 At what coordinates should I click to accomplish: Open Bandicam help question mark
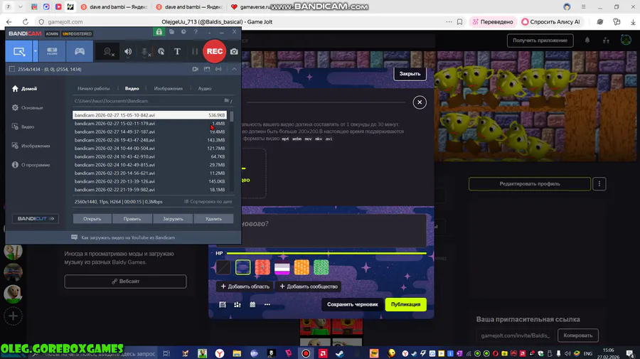(196, 32)
